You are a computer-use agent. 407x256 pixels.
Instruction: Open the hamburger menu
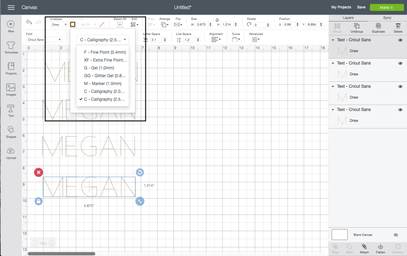[x=11, y=7]
